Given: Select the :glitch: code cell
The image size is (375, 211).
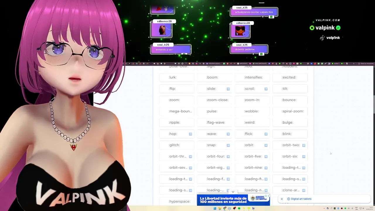Looking at the screenshot, I should pyautogui.click(x=177, y=145).
